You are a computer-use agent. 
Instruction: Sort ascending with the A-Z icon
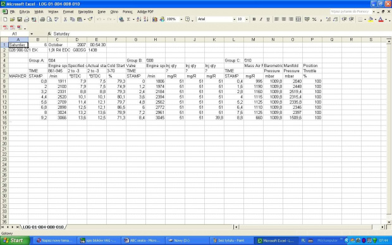(139, 19)
